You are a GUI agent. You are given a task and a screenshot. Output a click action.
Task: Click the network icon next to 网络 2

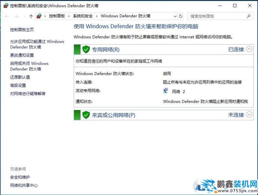click(x=165, y=91)
